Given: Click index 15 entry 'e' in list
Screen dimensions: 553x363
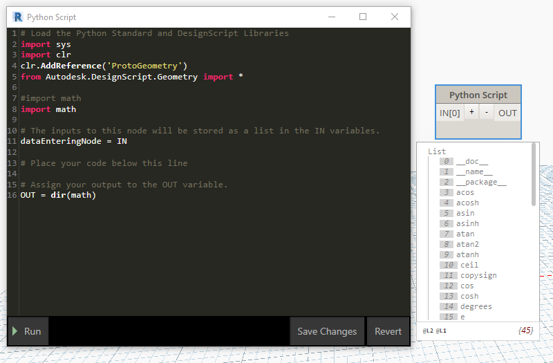Looking at the screenshot, I should [x=462, y=317].
